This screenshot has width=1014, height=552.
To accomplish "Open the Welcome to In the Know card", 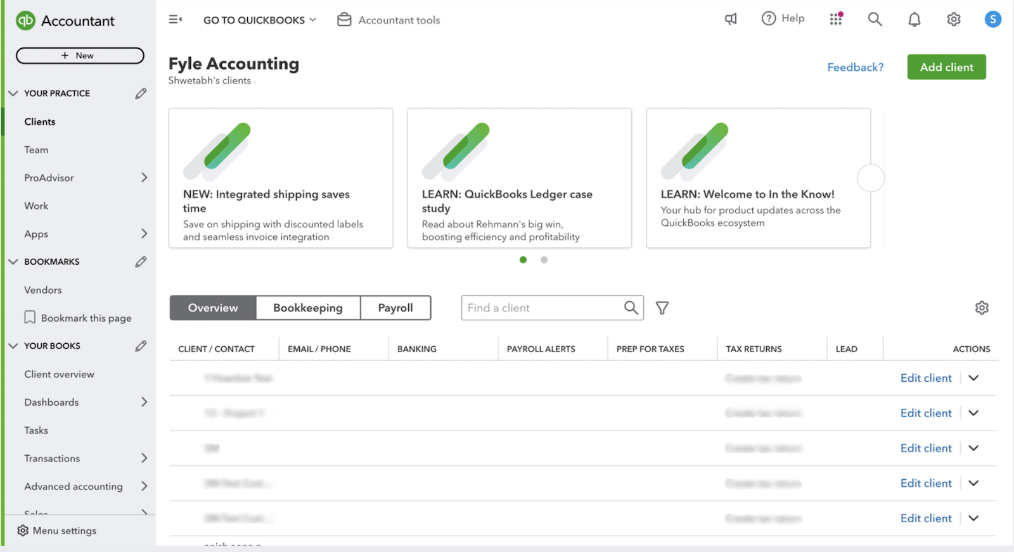I will 759,178.
